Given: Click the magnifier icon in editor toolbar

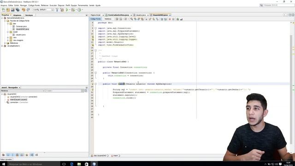Looking at the screenshot, I should click(x=131, y=19).
